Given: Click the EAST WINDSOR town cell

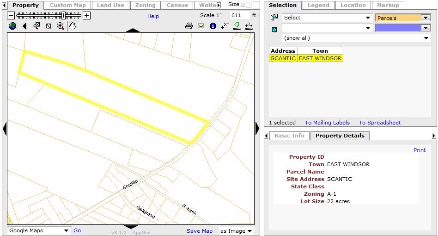Looking at the screenshot, I should point(320,58).
